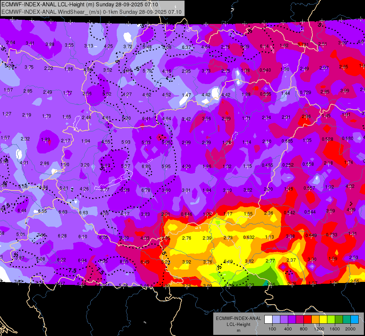Click wind shear value 5.52

[107, 94]
